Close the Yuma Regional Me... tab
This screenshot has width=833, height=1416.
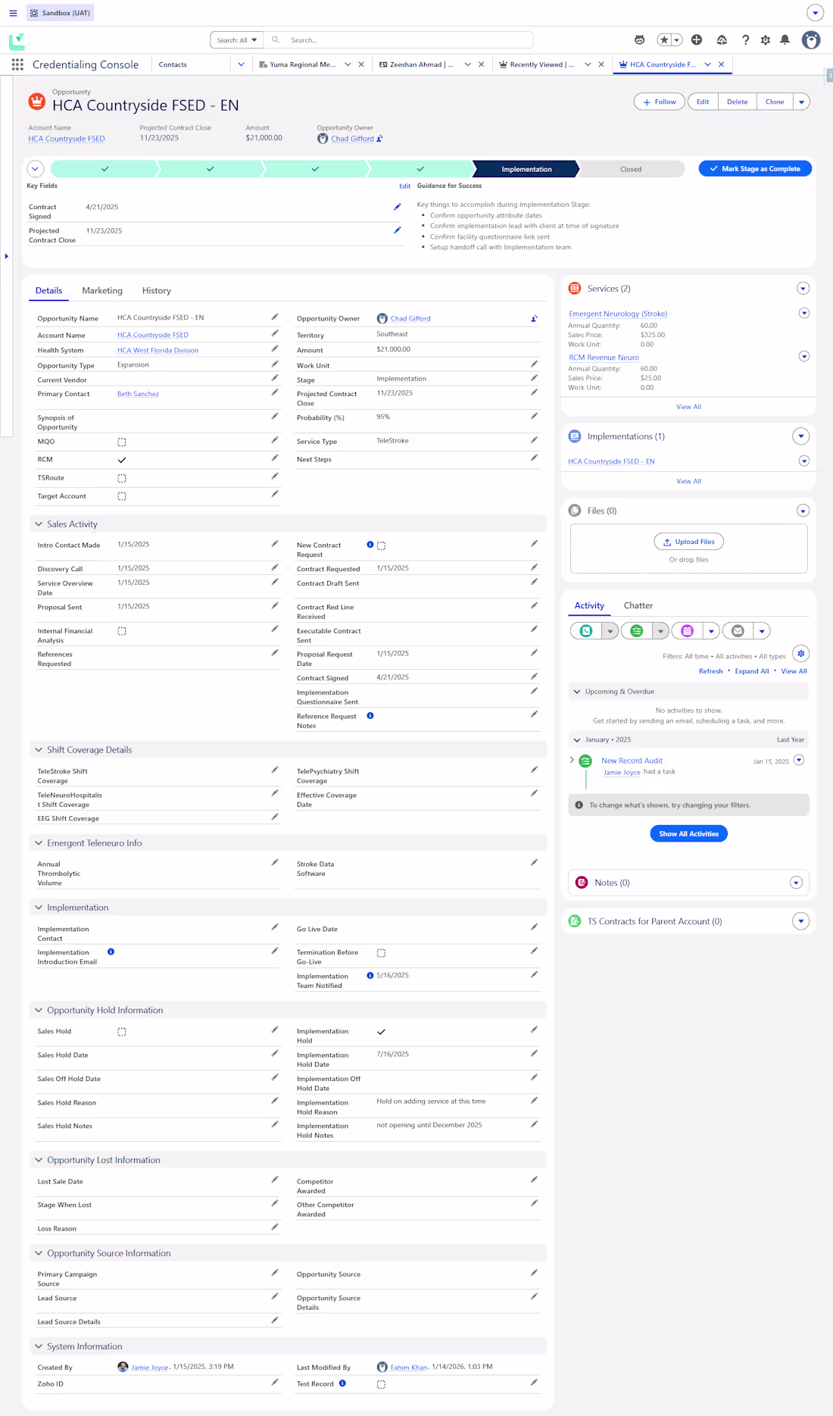pos(361,64)
